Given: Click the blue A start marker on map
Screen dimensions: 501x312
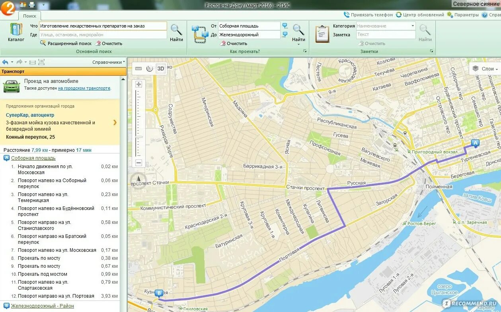Looking at the screenshot, I should pyautogui.click(x=475, y=143).
